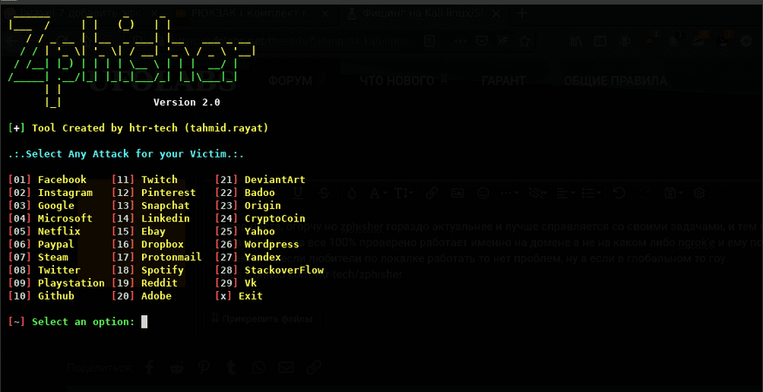Close the Фишинг на Kali linux tab

(x=496, y=14)
